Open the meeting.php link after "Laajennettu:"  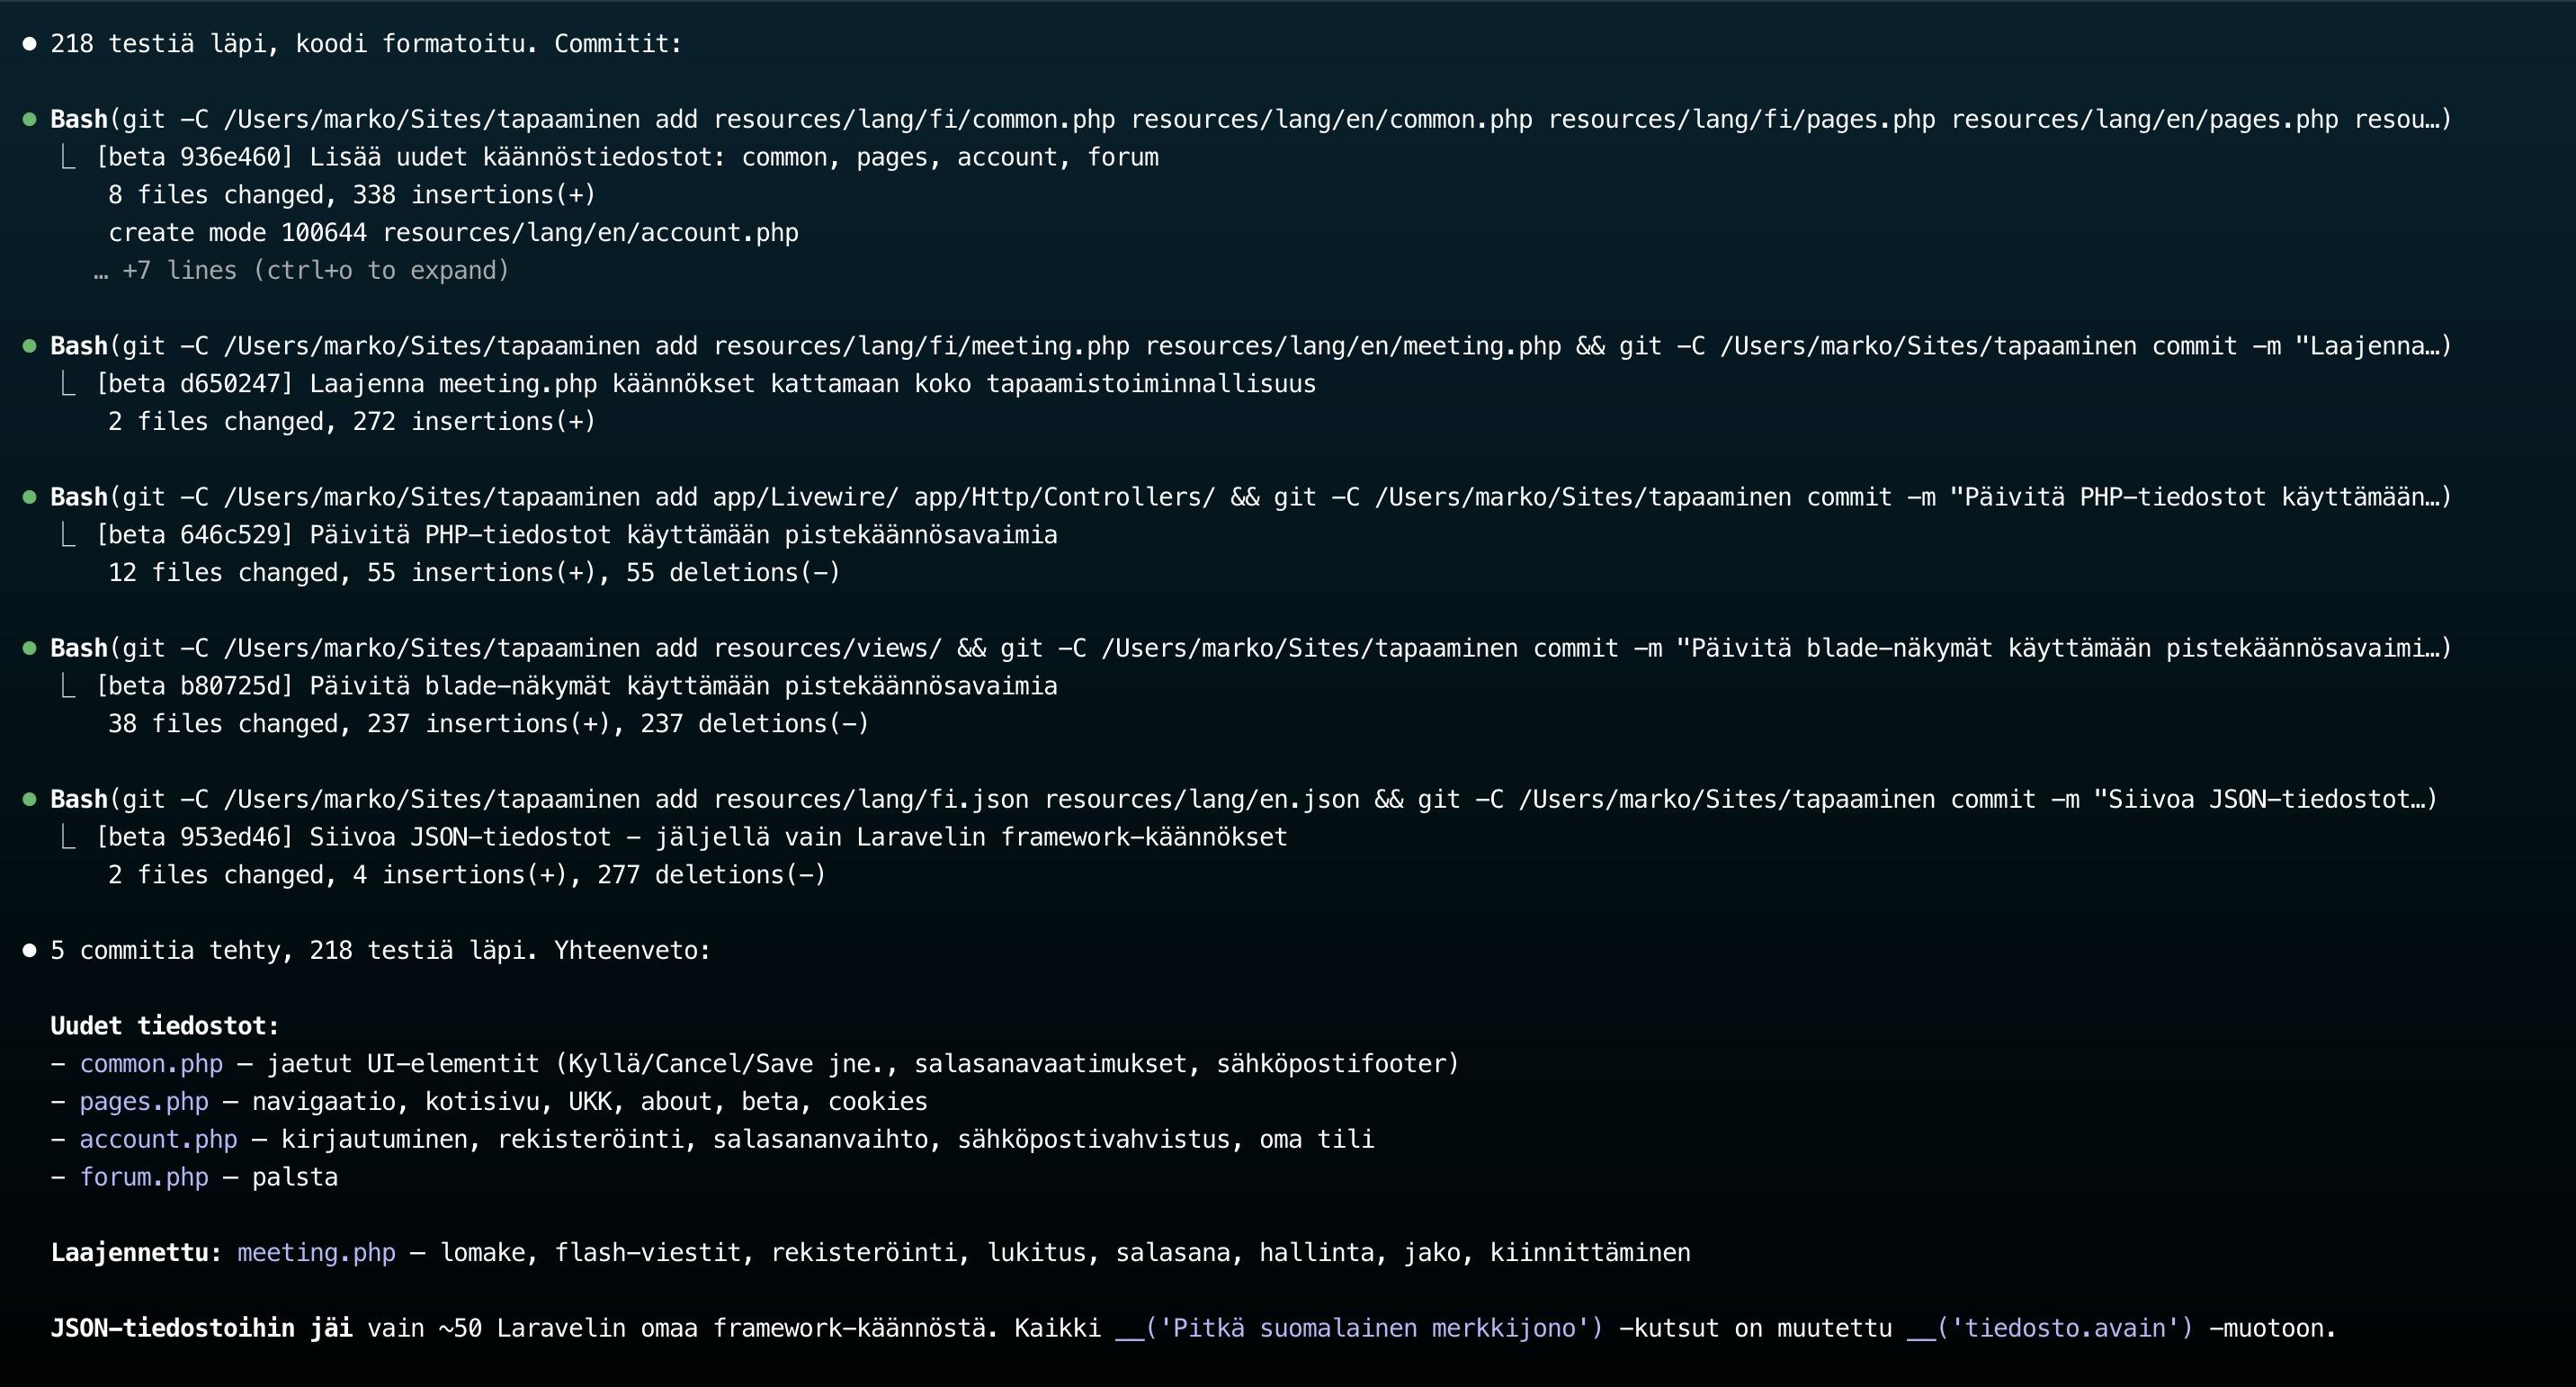click(x=316, y=1253)
